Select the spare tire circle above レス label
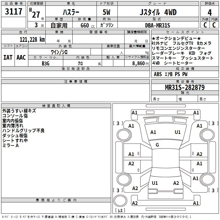This screenshot has width=220, height=220. [120, 200]
